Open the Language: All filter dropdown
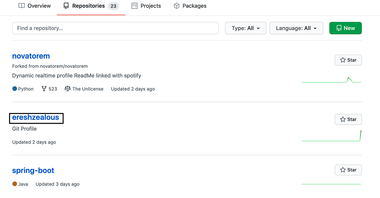The width and height of the screenshot is (380, 198). pyautogui.click(x=296, y=28)
